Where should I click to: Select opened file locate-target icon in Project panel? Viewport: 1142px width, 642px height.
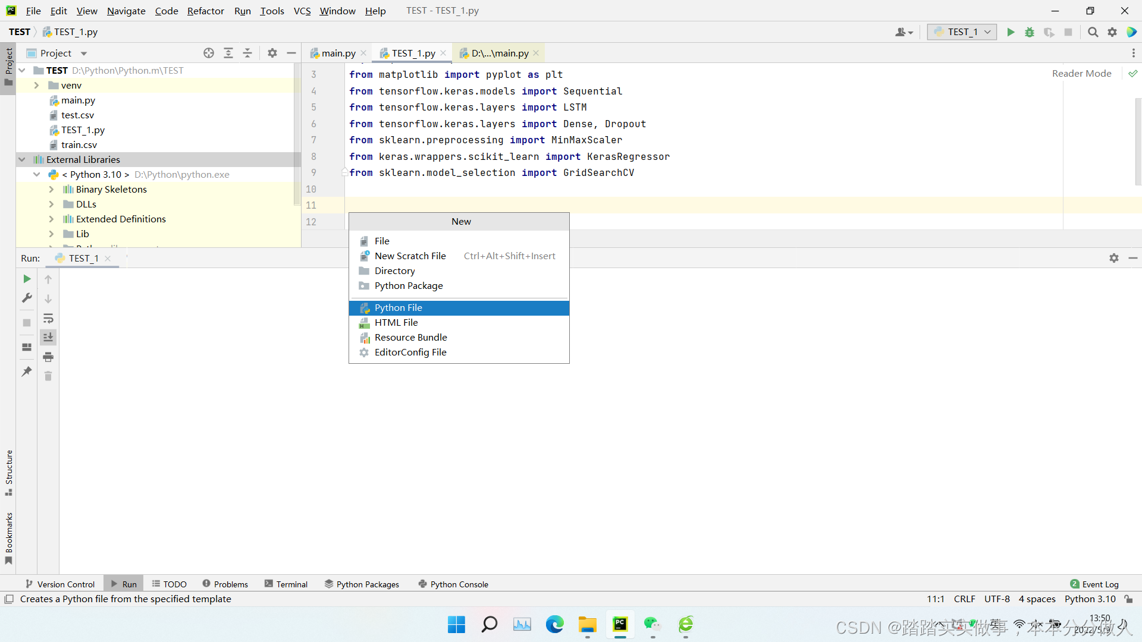click(209, 53)
